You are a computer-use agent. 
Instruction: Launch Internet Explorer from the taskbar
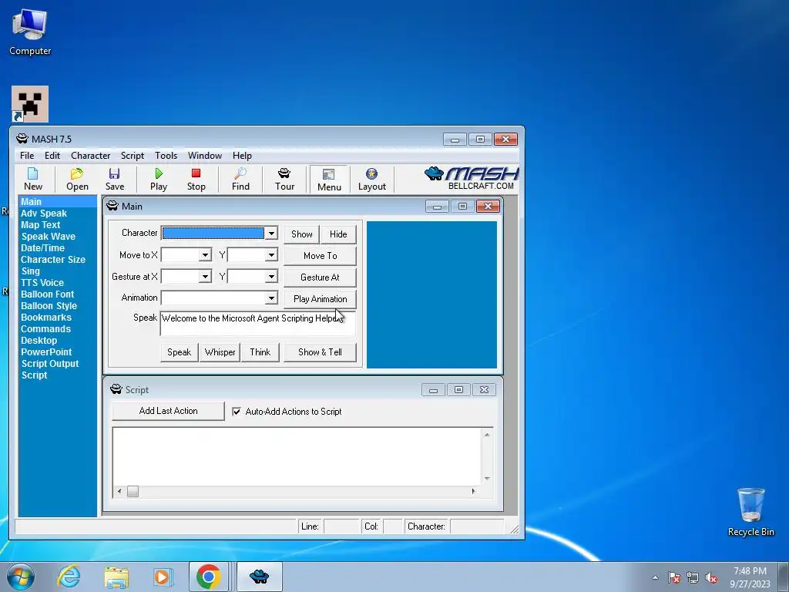69,577
